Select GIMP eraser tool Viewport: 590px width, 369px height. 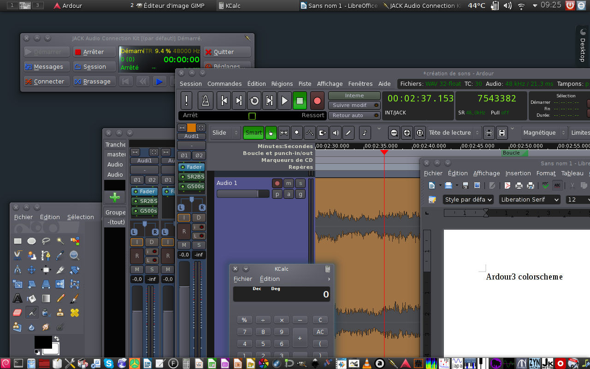[x=18, y=313]
